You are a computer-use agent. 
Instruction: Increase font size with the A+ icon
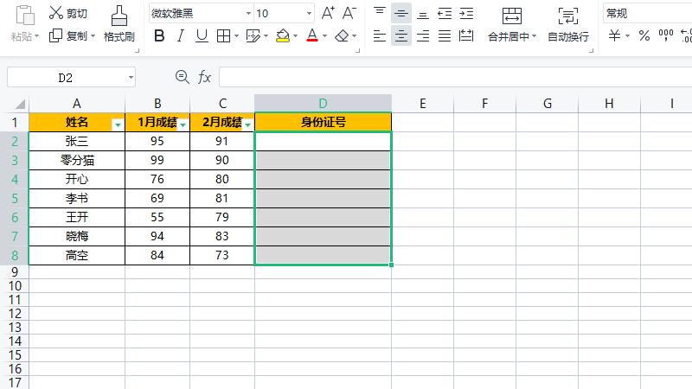(328, 13)
